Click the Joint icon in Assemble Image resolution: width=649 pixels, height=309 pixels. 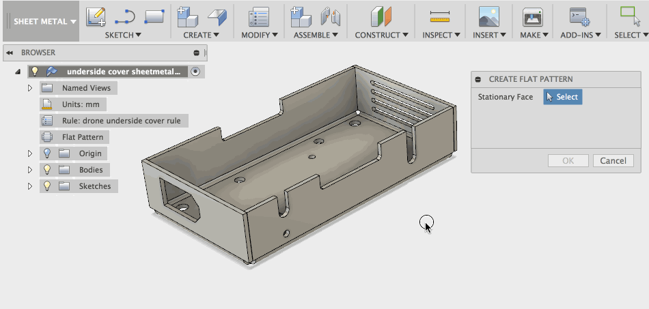tap(330, 16)
